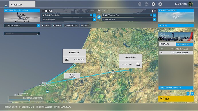Open the profile account icon
The height and width of the screenshot is (111, 198).
point(154,4)
